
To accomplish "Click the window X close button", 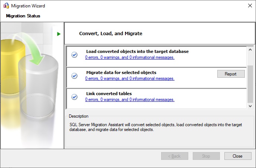I will click(x=250, y=6).
